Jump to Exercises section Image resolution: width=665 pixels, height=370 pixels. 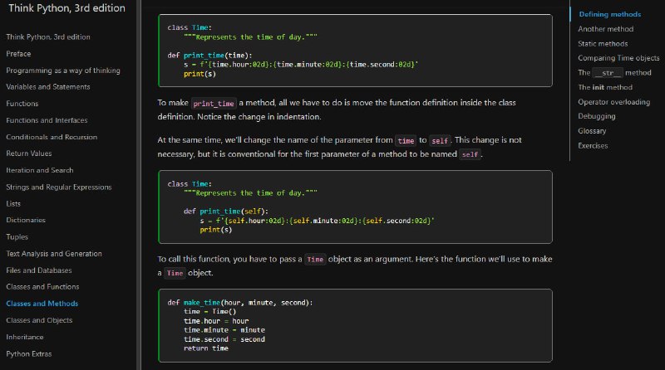pyautogui.click(x=593, y=146)
